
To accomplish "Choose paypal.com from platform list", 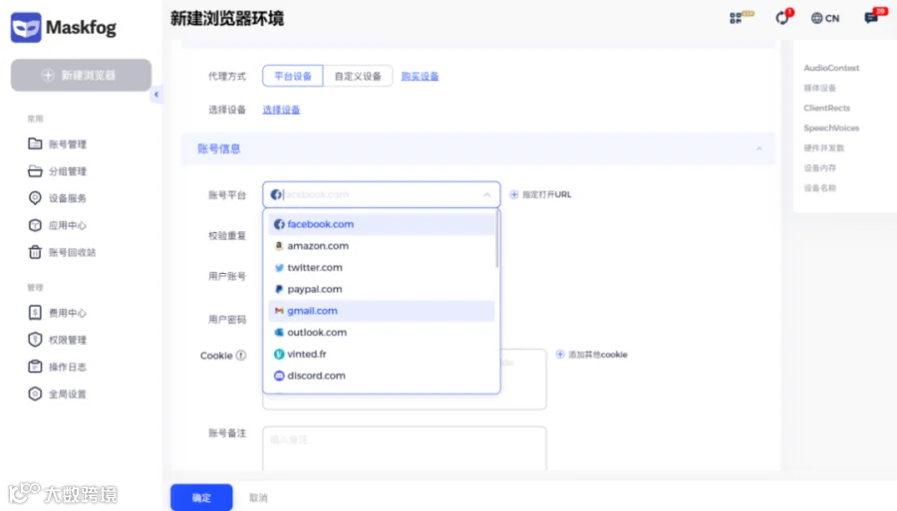I will pos(381,289).
